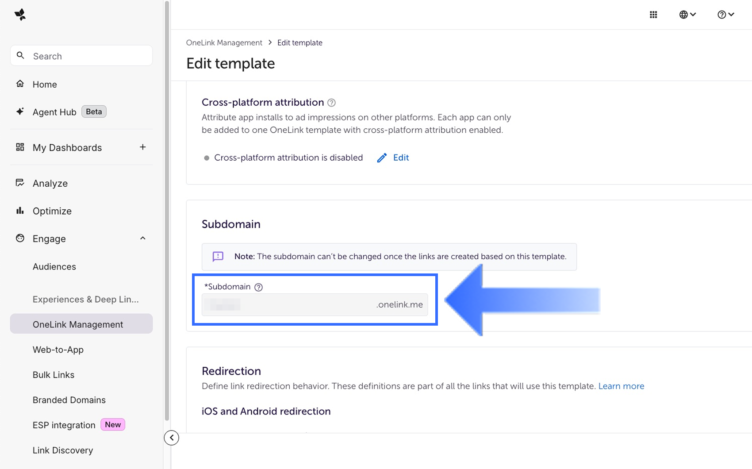
Task: Collapse the Engage section chevron
Action: coord(142,238)
